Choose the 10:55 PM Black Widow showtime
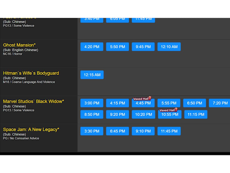This screenshot has height=173, width=230. (x=170, y=114)
